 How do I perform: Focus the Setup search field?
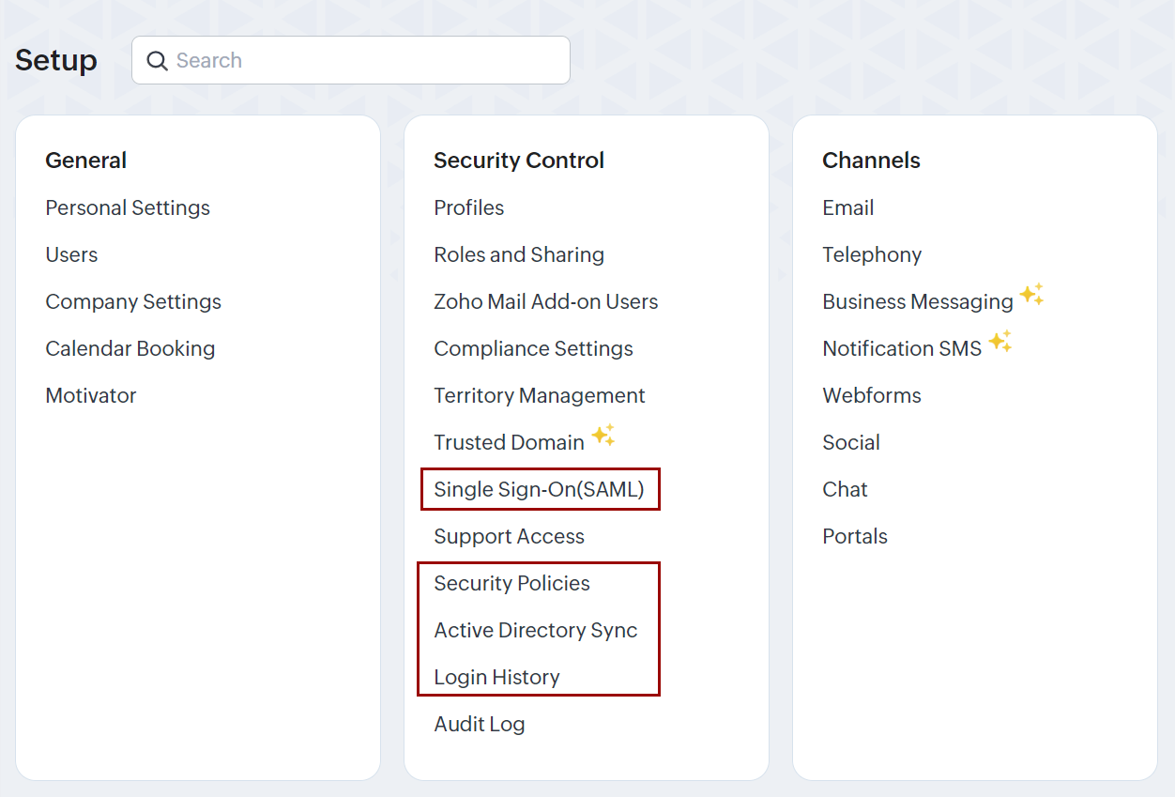(366, 61)
